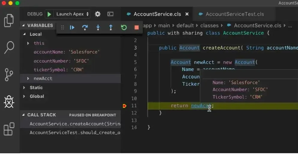Viewport: 298px width, 159px height.
Task: Click the AccountServiceTest.cls tab file icon
Action: (x=200, y=14)
